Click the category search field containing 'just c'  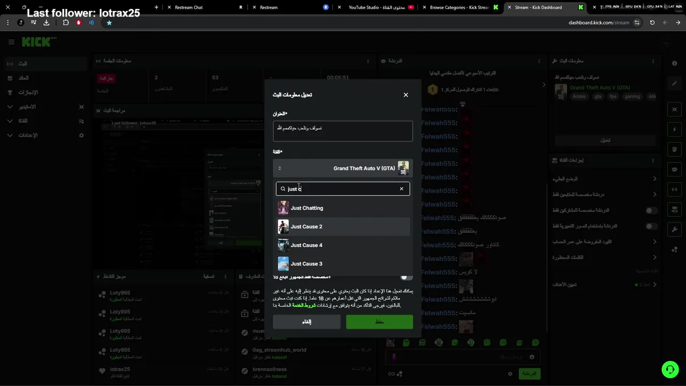click(343, 189)
